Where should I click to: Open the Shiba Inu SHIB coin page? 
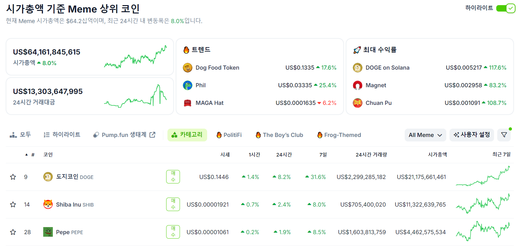pyautogui.click(x=75, y=205)
